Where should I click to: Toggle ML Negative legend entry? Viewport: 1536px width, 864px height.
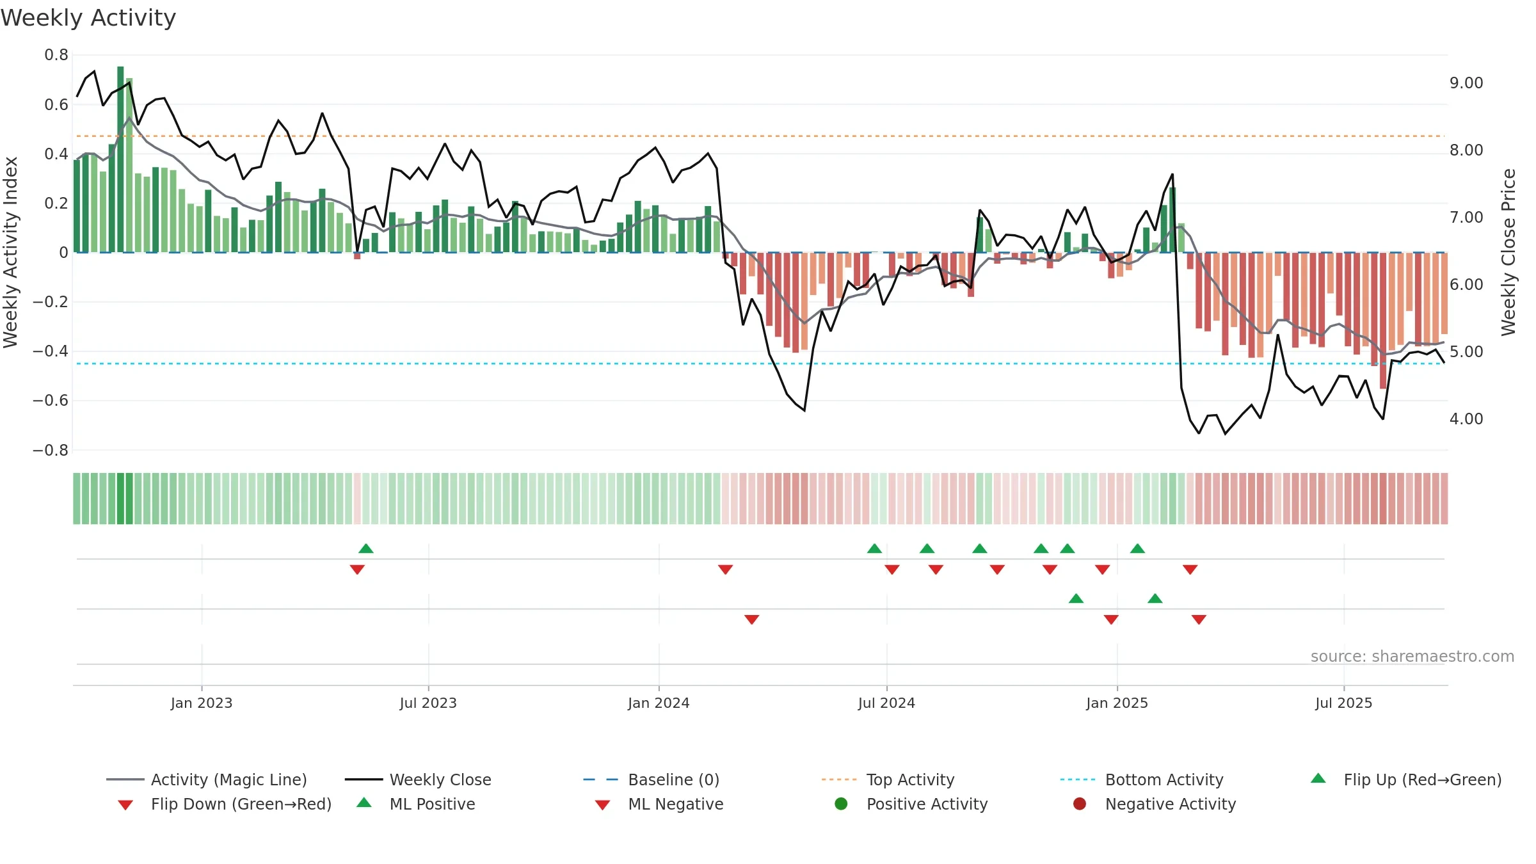click(x=659, y=804)
